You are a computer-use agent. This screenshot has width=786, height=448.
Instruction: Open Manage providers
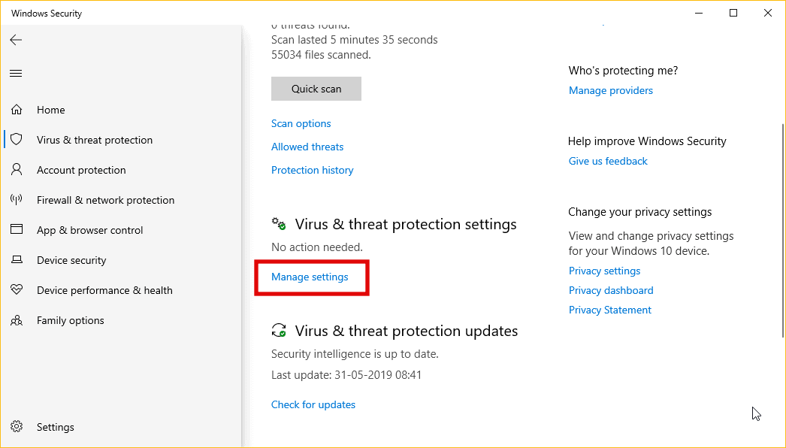point(610,89)
